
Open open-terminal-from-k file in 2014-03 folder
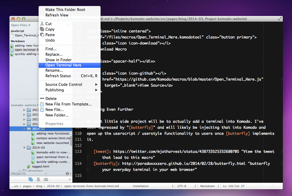coord(51,157)
